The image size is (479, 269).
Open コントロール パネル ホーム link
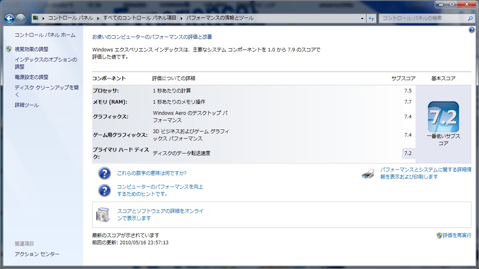(45, 35)
